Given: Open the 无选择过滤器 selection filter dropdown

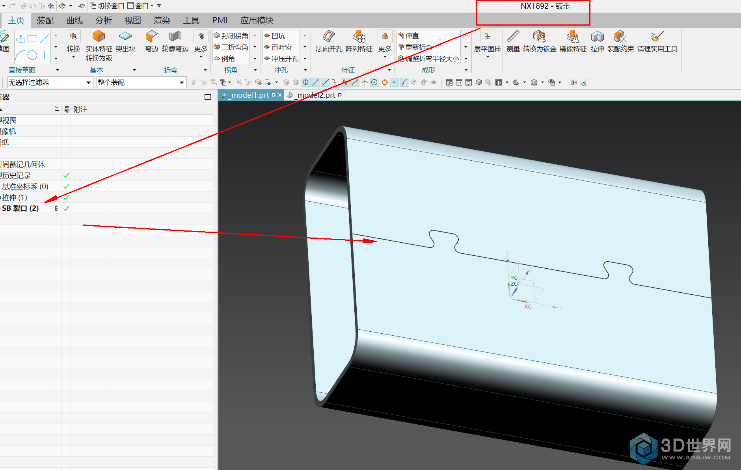Looking at the screenshot, I should pos(50,82).
